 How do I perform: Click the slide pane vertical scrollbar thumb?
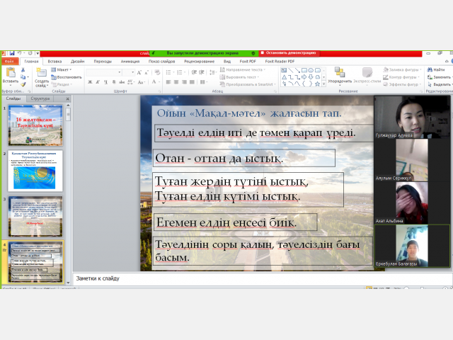pos(68,115)
